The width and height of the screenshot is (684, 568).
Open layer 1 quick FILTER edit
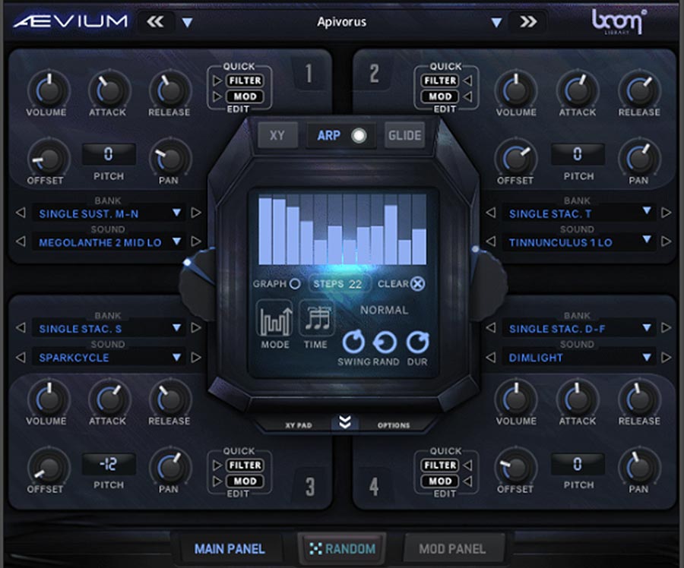pyautogui.click(x=245, y=80)
